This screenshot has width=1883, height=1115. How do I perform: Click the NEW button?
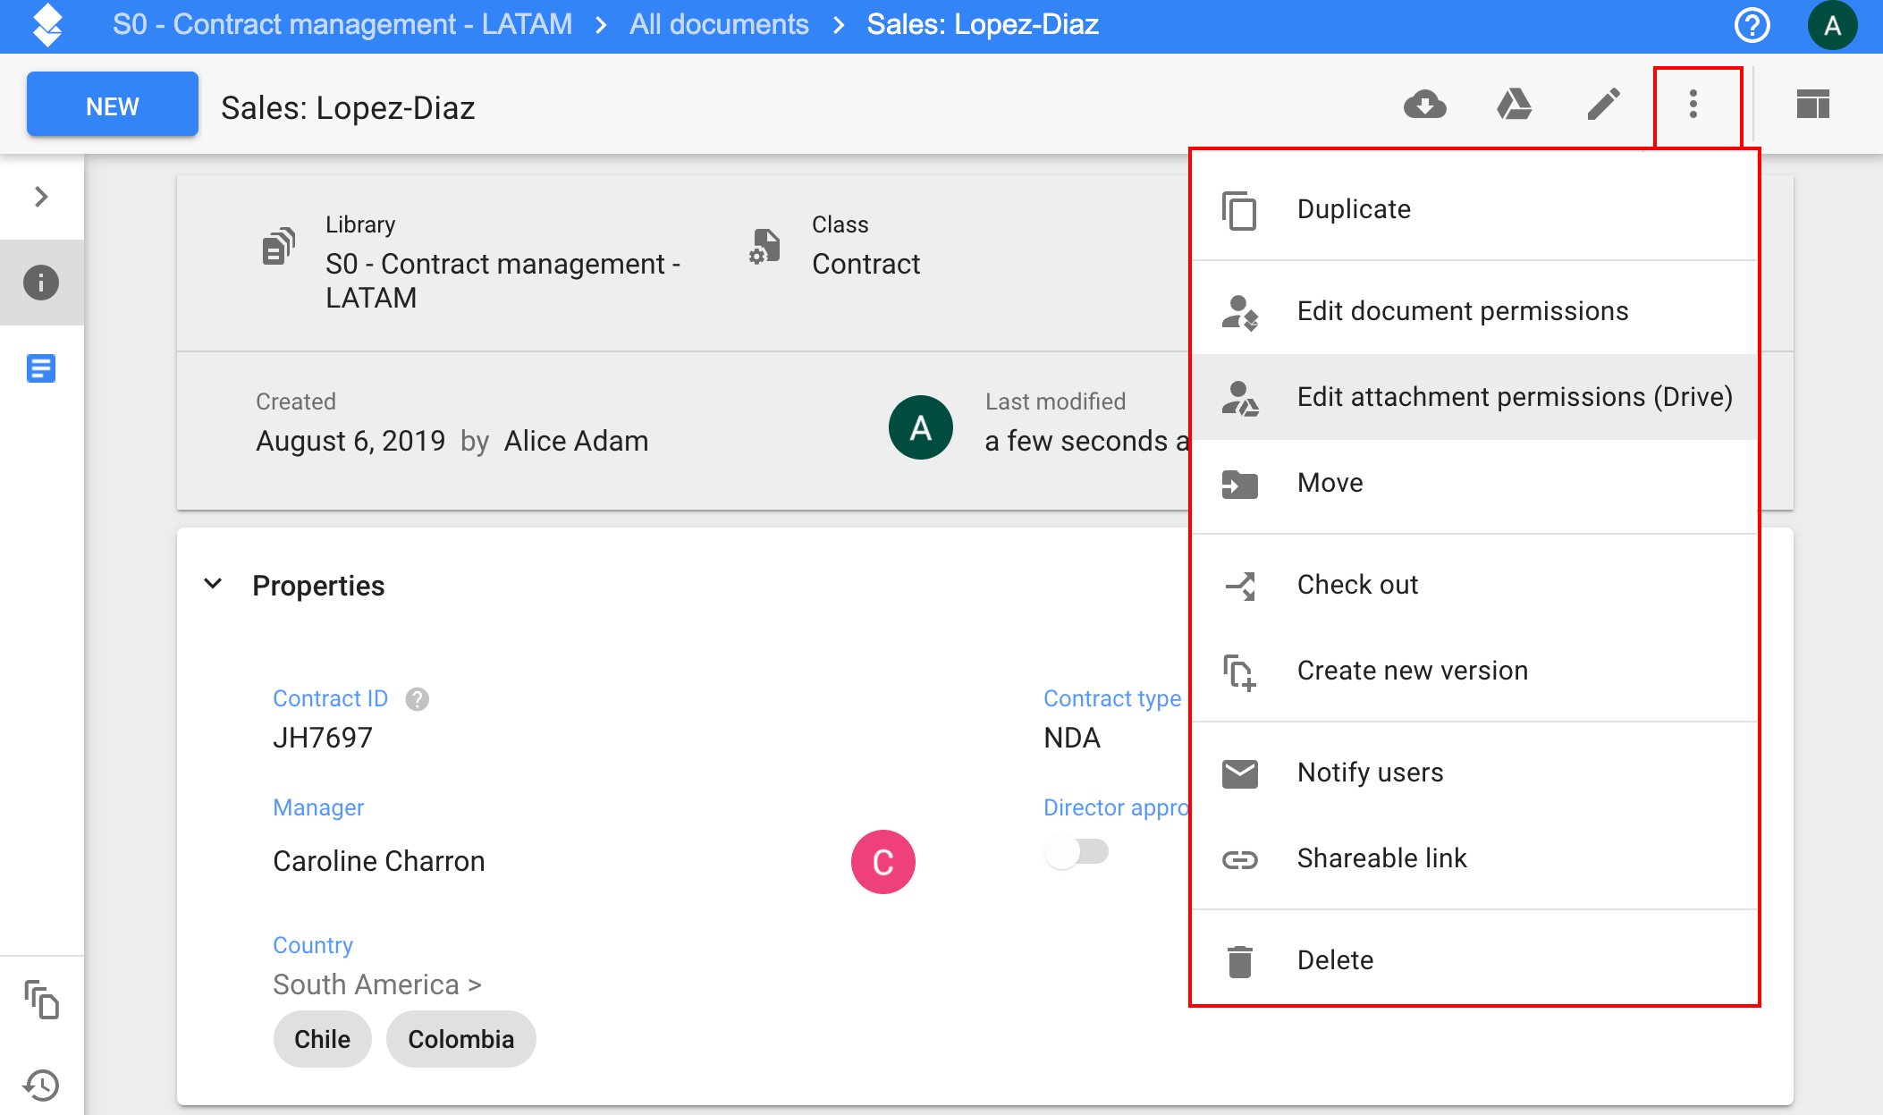pyautogui.click(x=113, y=106)
